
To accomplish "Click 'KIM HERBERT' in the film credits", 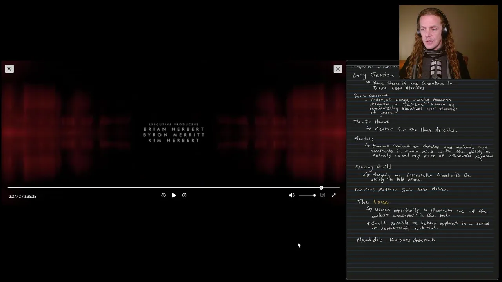I will [174, 140].
